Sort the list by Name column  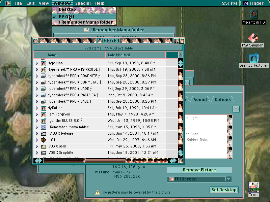point(70,55)
